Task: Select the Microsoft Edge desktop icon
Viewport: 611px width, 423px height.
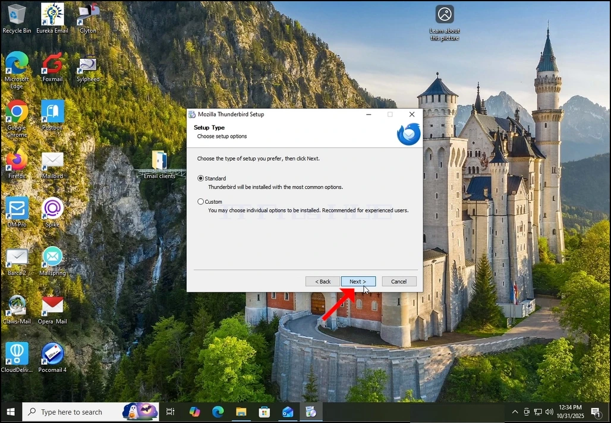Action: tap(17, 70)
